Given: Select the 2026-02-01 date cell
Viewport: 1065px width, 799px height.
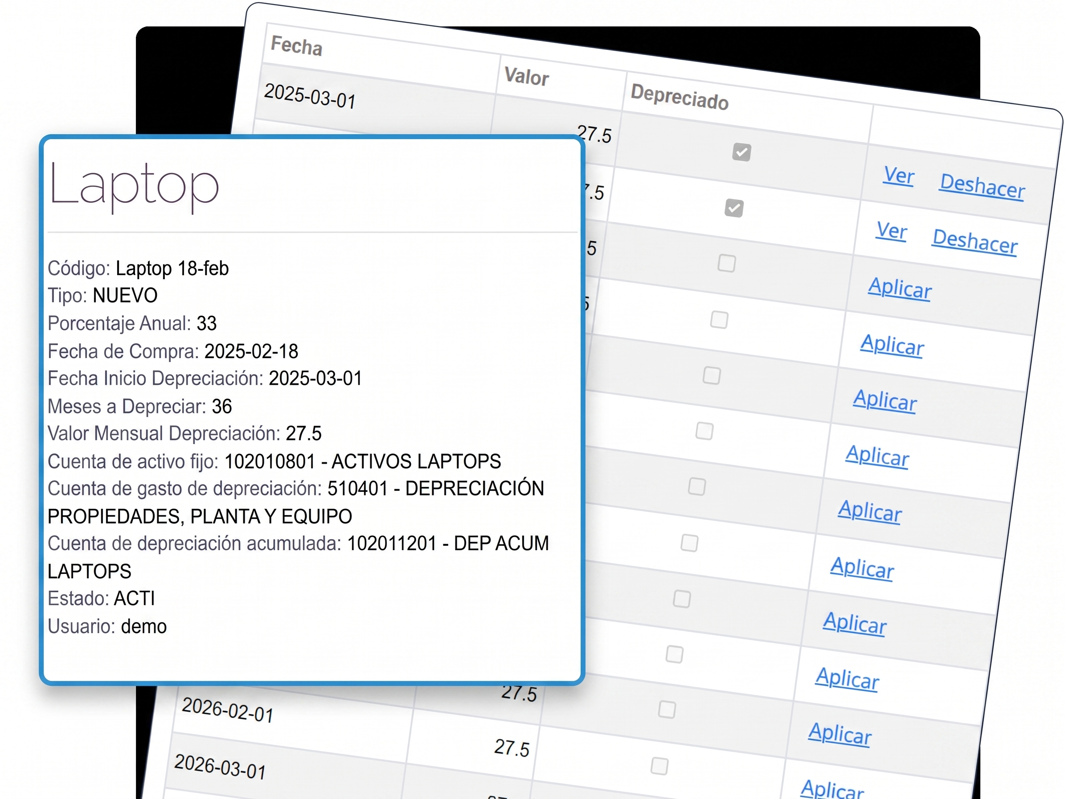Looking at the screenshot, I should click(228, 709).
